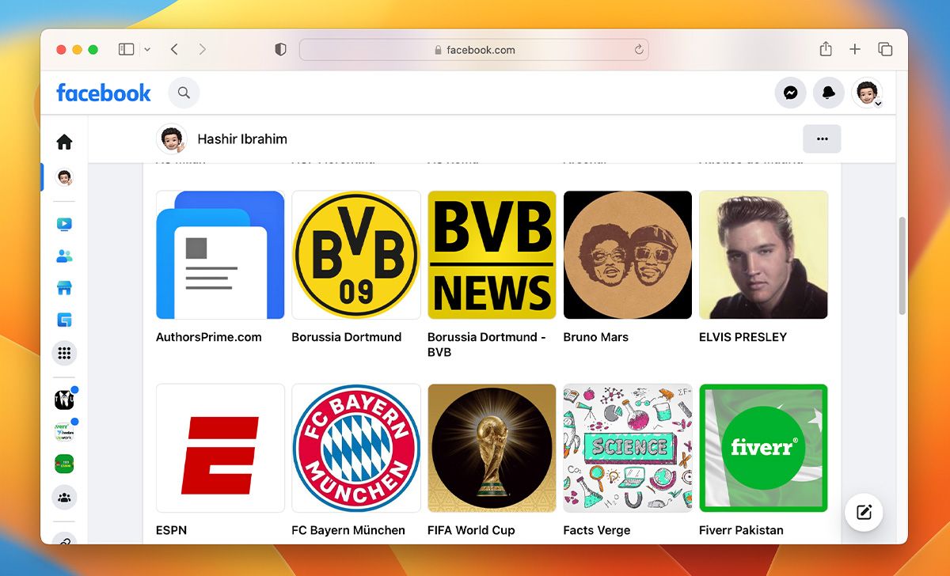Click Hashir Ibrahim's header profile picture

(x=171, y=138)
